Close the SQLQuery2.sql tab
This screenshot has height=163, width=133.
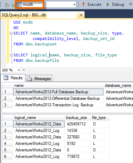coord(81,15)
